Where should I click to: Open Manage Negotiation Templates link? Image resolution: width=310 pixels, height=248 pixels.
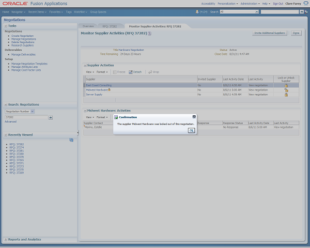click(x=29, y=63)
